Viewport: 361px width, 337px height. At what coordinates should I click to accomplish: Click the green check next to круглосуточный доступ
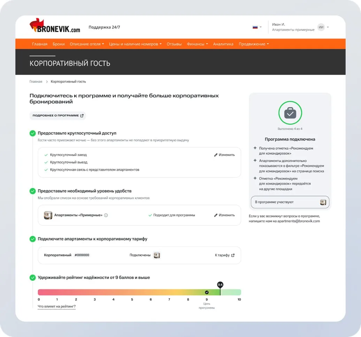32,133
